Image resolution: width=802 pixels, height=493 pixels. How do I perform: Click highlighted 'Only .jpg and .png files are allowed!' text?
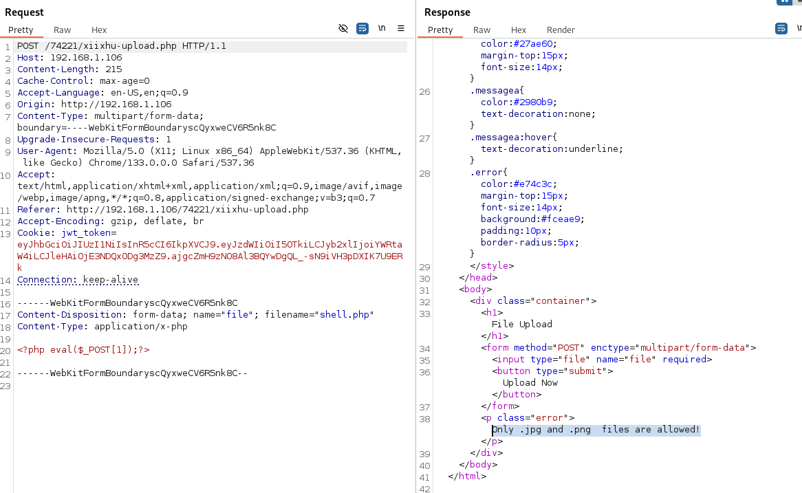(x=596, y=430)
